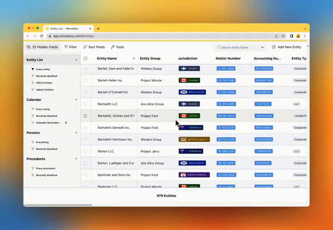
Task: Collapse the Persons sidebar section
Action: point(76,133)
